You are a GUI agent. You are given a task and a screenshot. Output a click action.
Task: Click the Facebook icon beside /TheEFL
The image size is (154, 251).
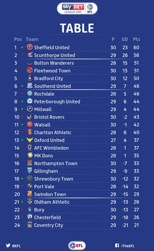point(117,245)
